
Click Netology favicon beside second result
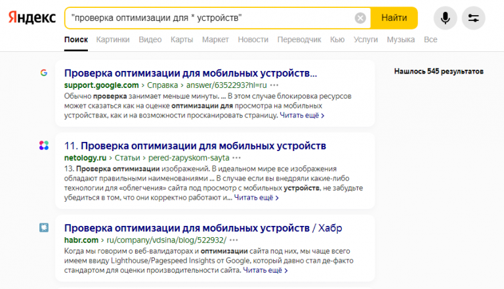tap(43, 146)
